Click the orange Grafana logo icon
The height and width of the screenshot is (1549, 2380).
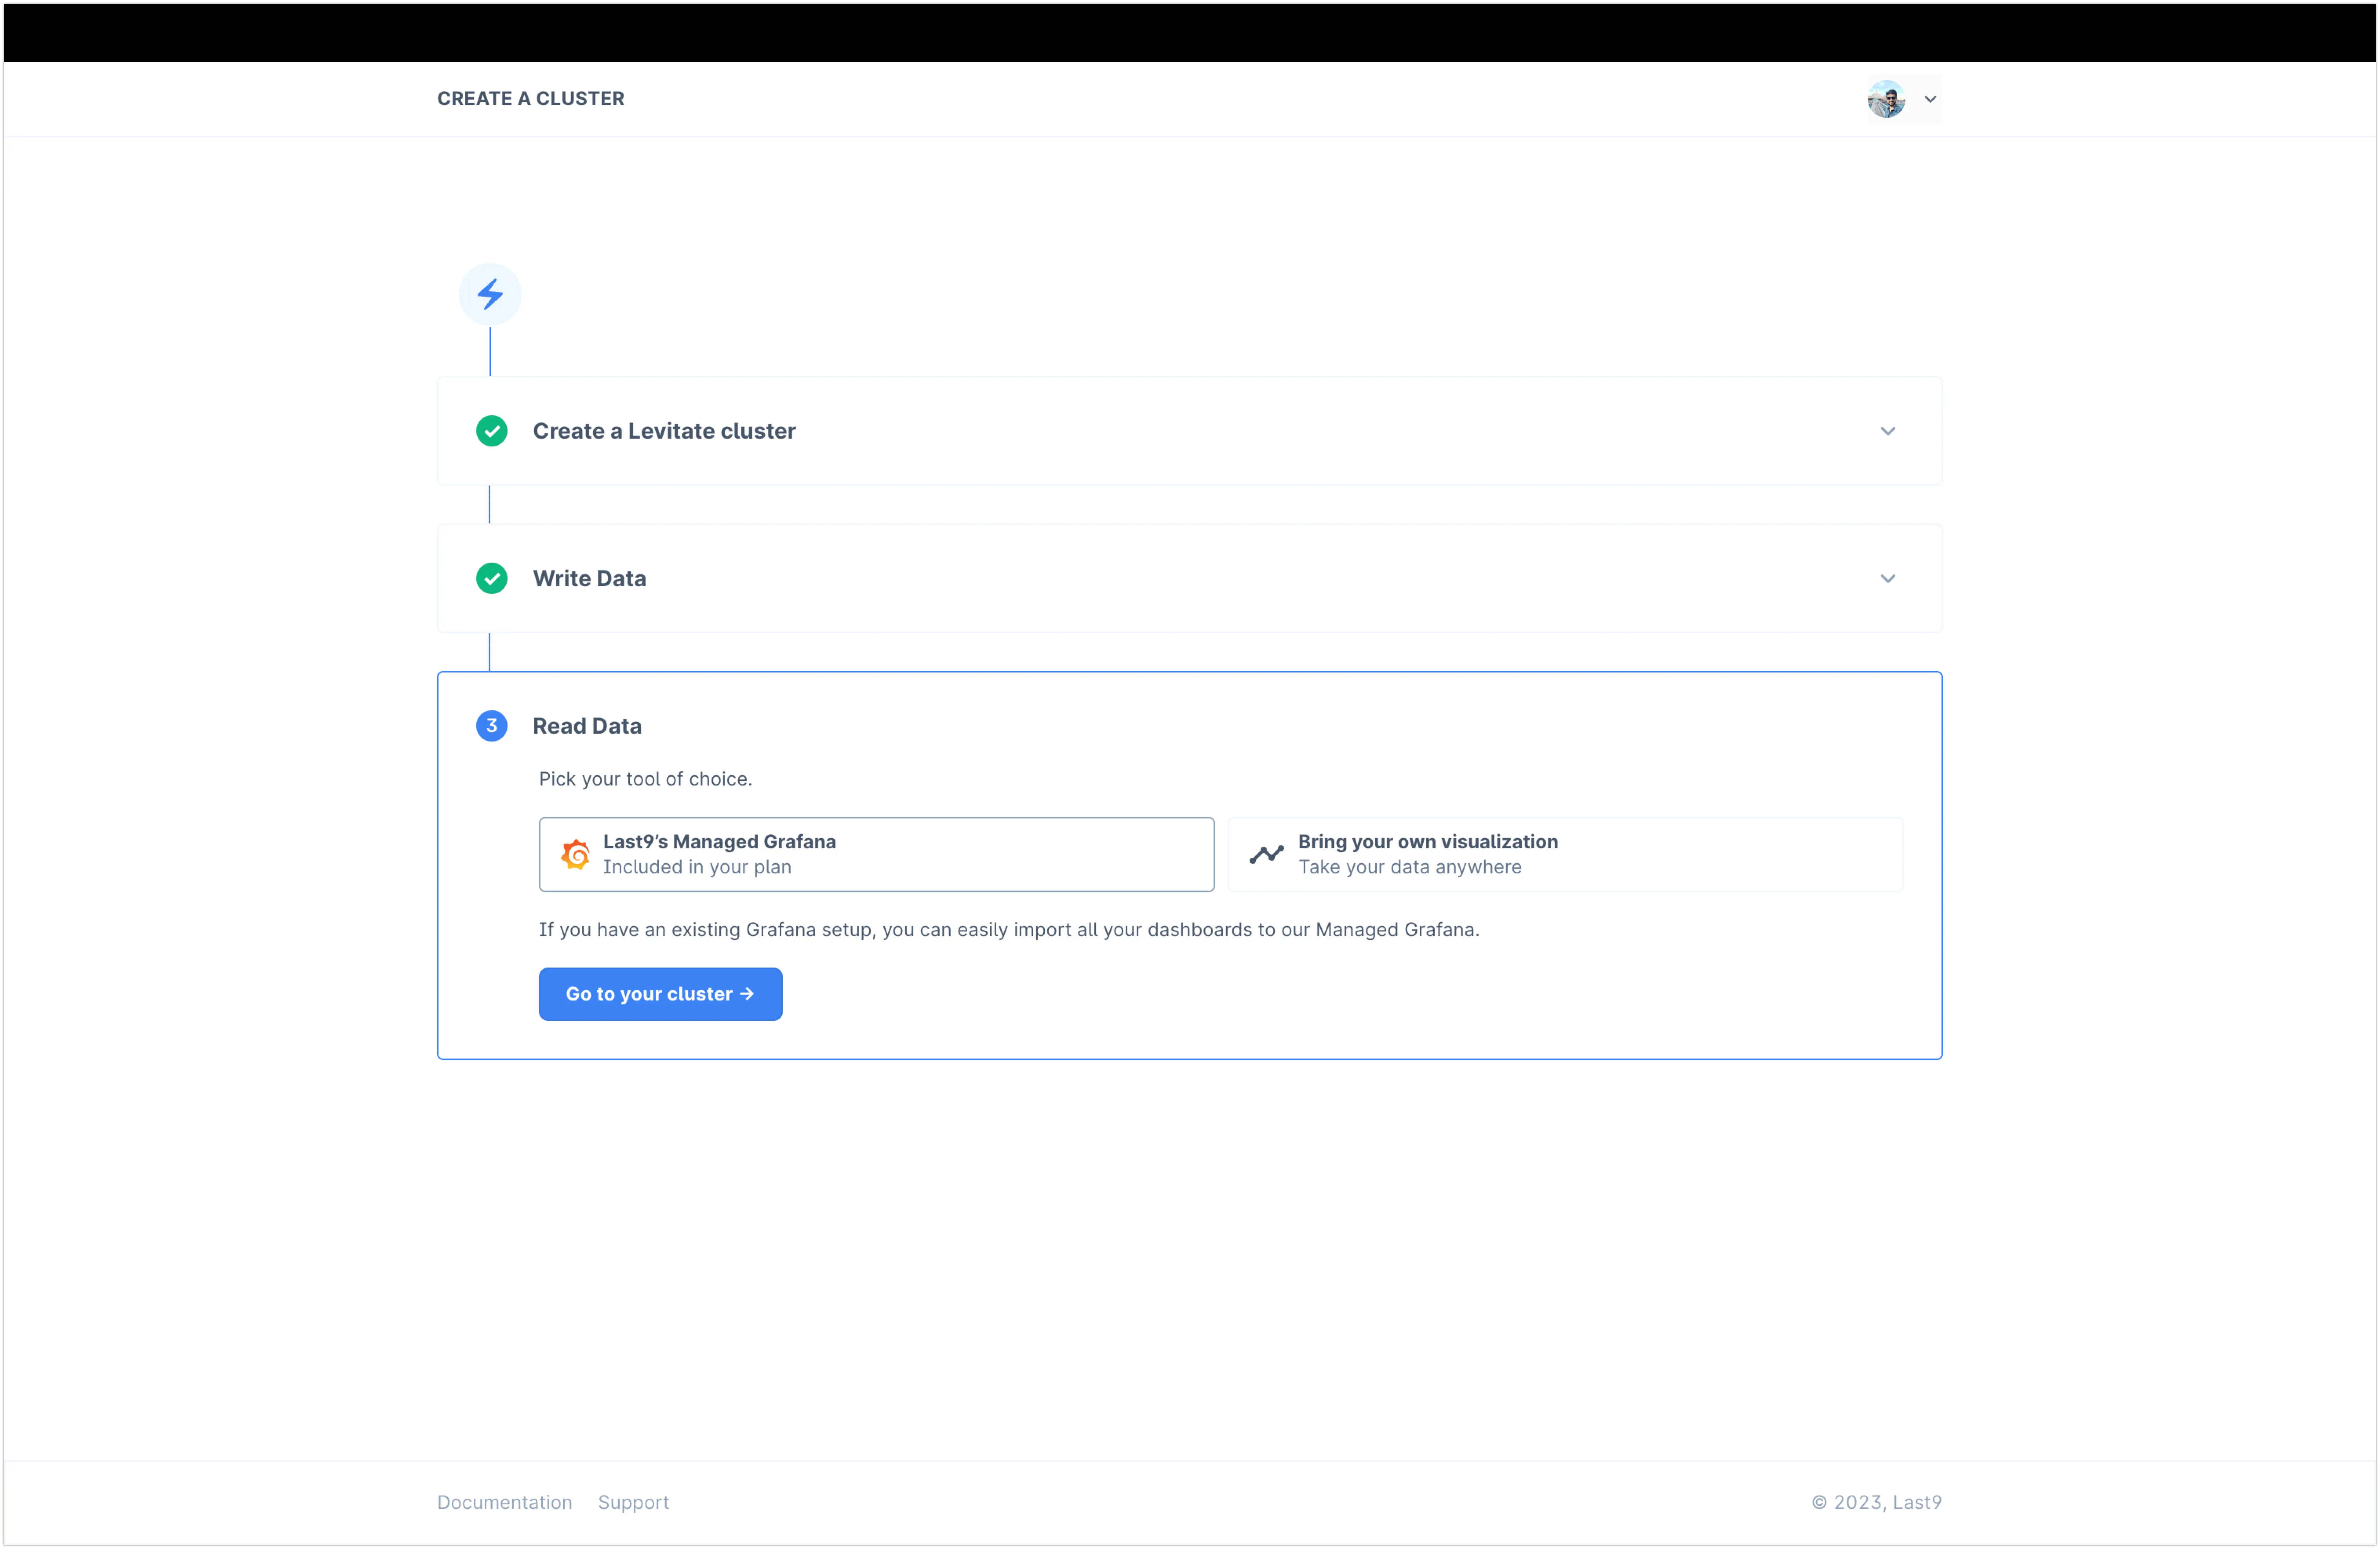click(x=575, y=855)
